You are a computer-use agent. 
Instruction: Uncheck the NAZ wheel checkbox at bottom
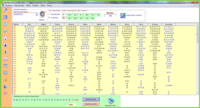(x=73, y=100)
